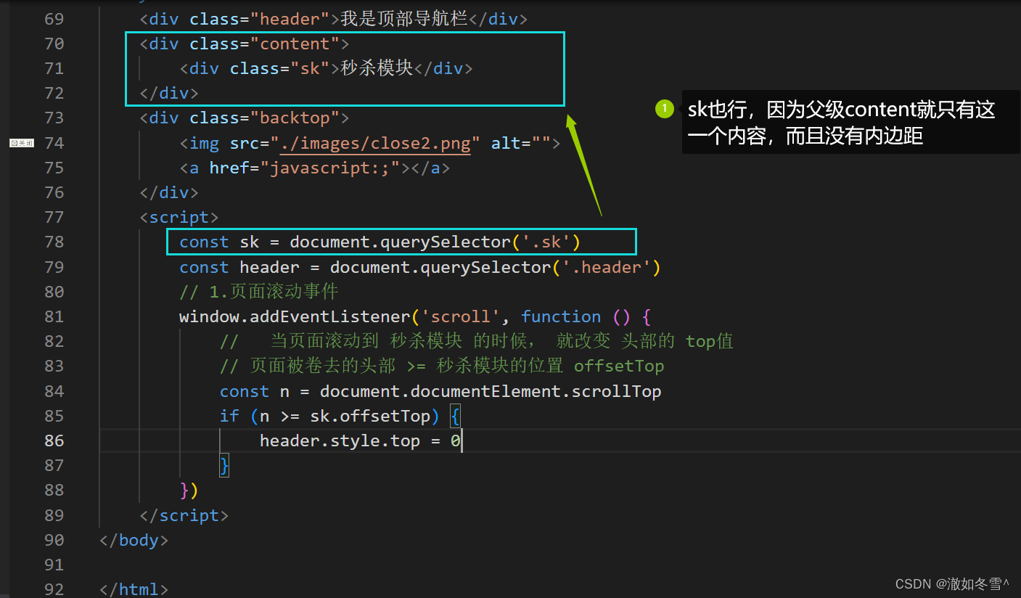Screen dimensions: 1021x598
Task: Click scrollTop on line 84
Action: click(617, 391)
